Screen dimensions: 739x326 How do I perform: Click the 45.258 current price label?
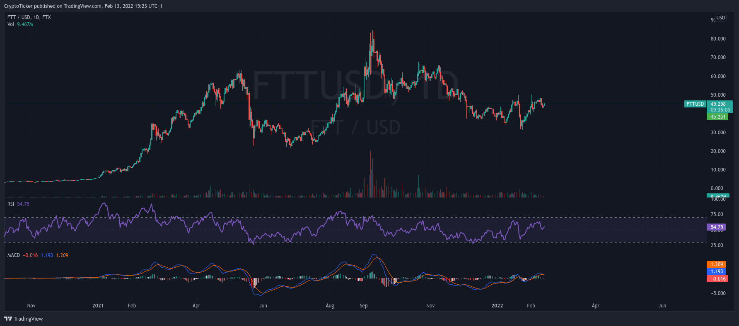(x=719, y=104)
